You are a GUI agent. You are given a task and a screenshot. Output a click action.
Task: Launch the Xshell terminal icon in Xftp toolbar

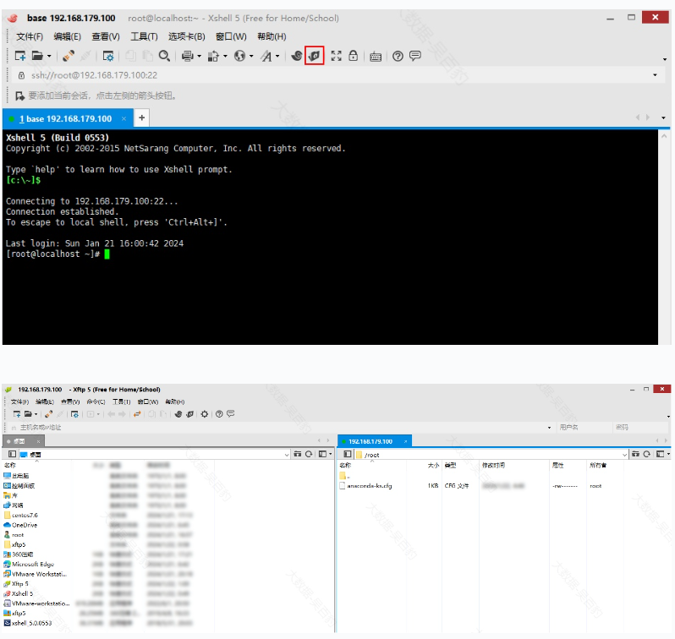(x=178, y=414)
